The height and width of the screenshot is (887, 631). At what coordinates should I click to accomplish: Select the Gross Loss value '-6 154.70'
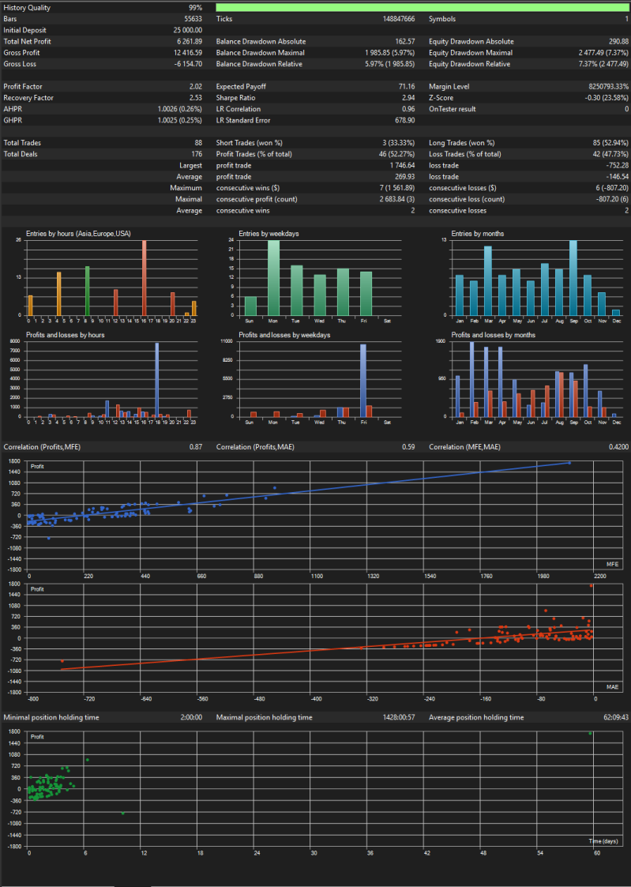(188, 65)
